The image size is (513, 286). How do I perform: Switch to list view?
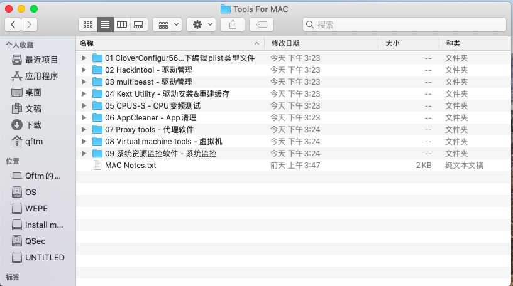pos(105,24)
